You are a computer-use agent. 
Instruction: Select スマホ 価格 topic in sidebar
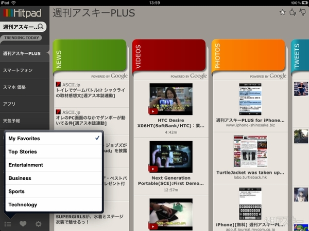click(x=24, y=87)
